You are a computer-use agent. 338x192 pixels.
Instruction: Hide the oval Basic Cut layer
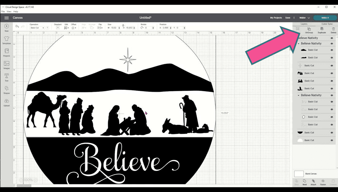pos(332,117)
